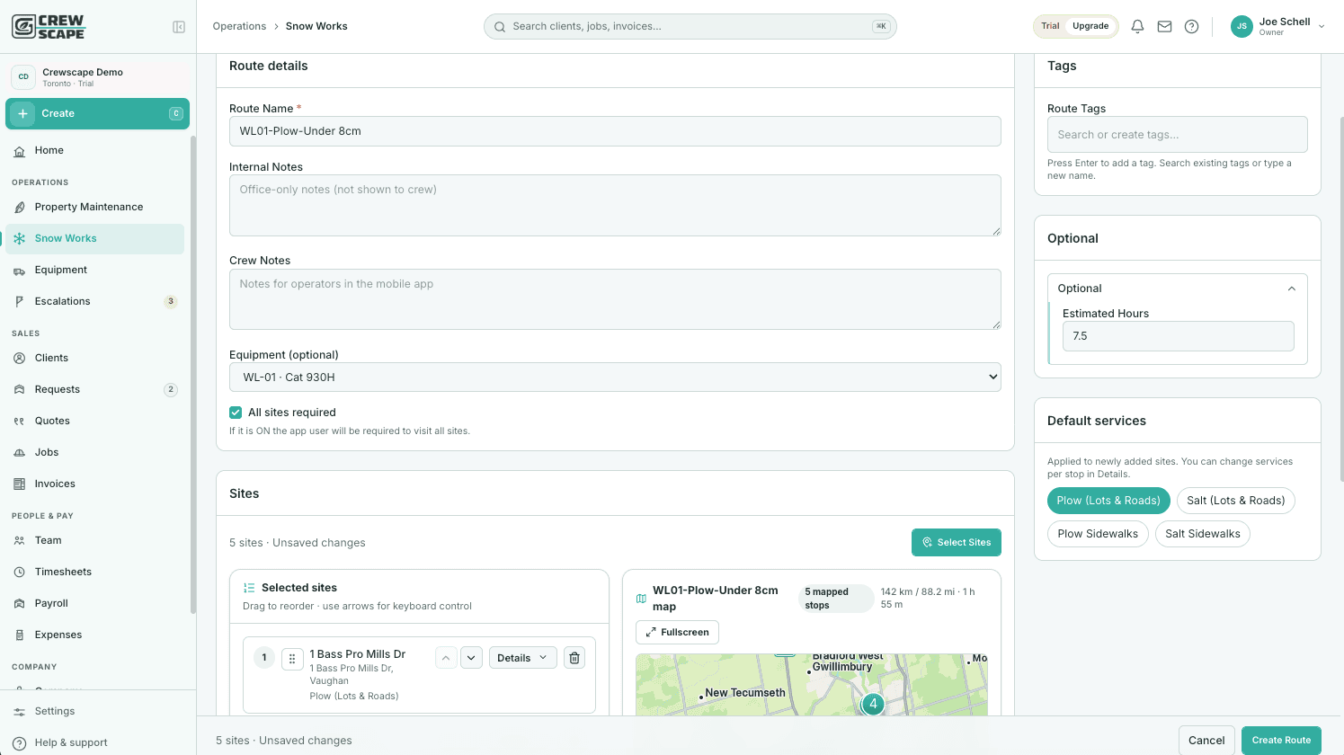Focus the Route Tags search field

pyautogui.click(x=1177, y=135)
